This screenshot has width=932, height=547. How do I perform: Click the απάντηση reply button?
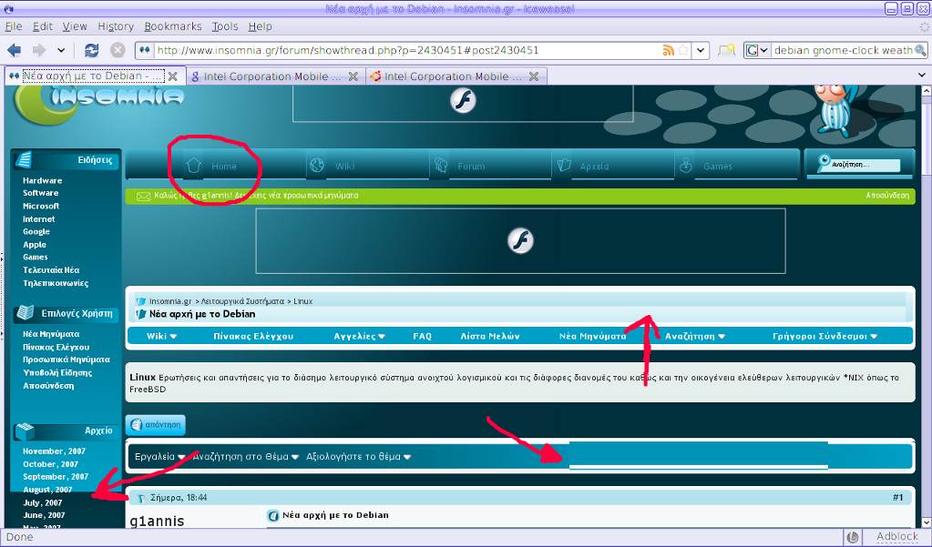[x=156, y=425]
